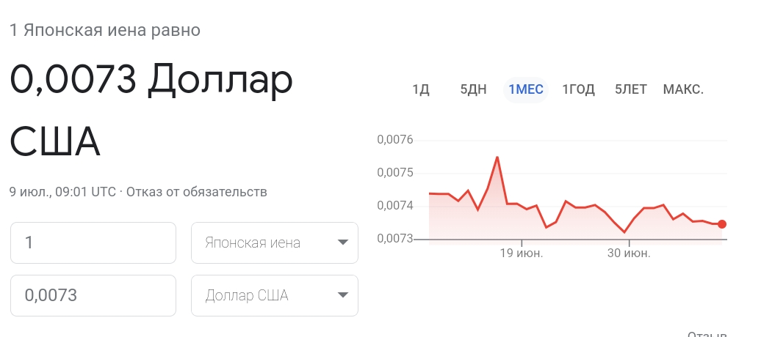Viewport: 761px width, 337px height.
Task: Switch chart to 5ДН range
Action: (473, 89)
